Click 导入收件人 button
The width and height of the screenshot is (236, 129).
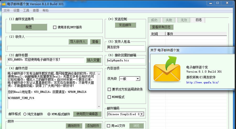pos(78,42)
